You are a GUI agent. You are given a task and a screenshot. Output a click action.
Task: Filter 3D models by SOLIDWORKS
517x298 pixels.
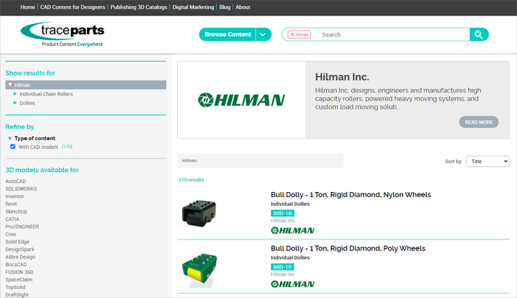(21, 189)
